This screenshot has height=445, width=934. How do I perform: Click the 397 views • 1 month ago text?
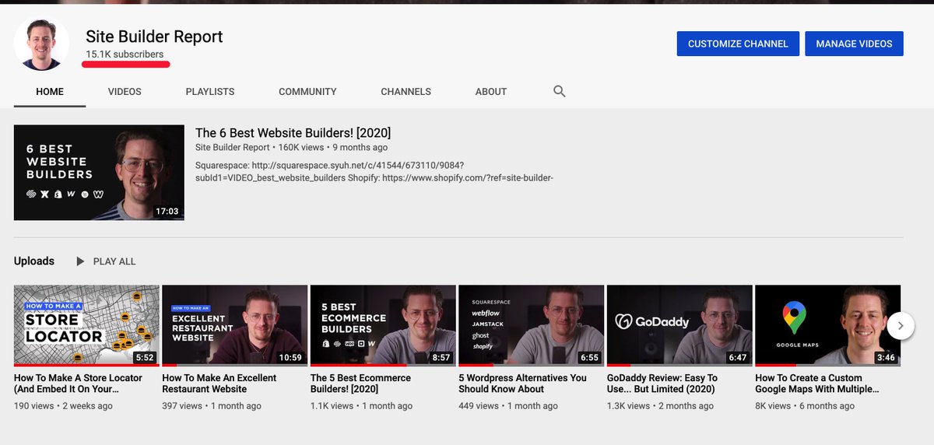pos(212,406)
